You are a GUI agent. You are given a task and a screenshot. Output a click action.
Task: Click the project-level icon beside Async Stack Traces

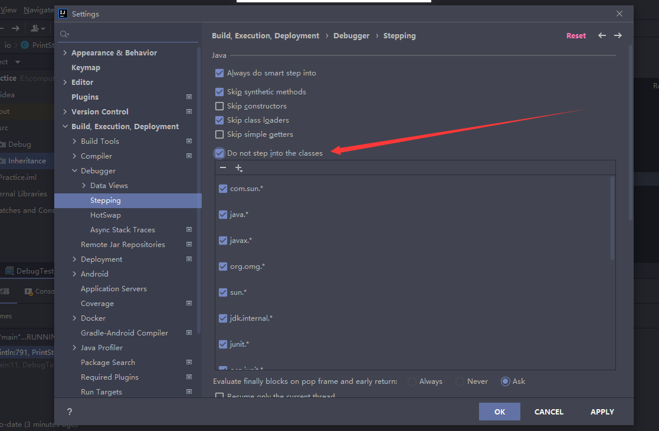(x=189, y=230)
